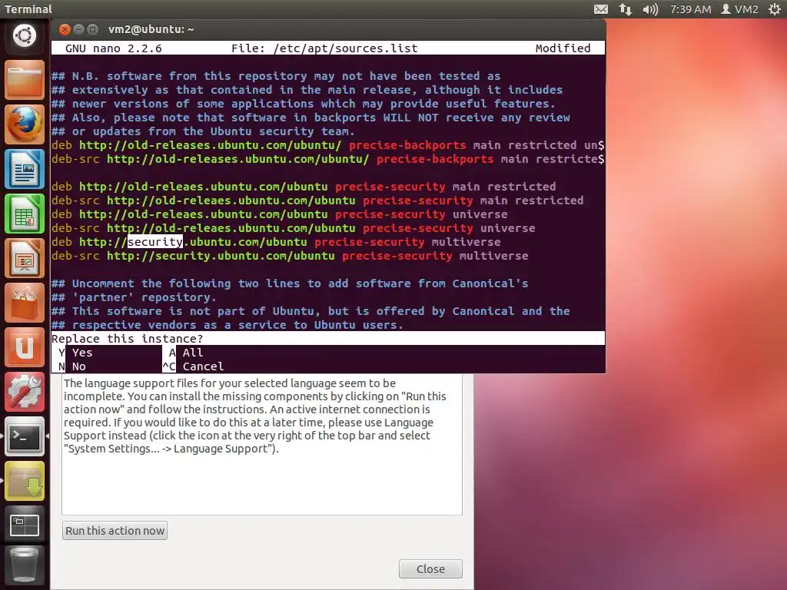Open LibreOffice Impress presentation icon

[24, 259]
